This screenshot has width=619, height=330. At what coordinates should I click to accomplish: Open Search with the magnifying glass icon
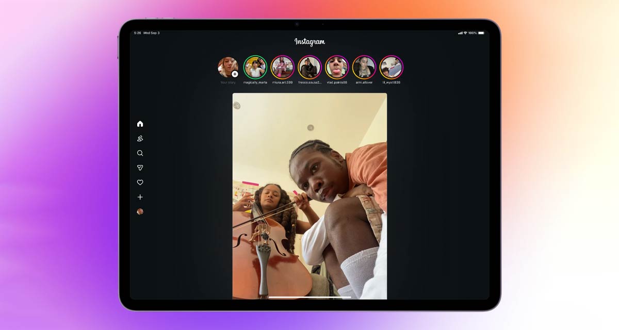pos(140,153)
